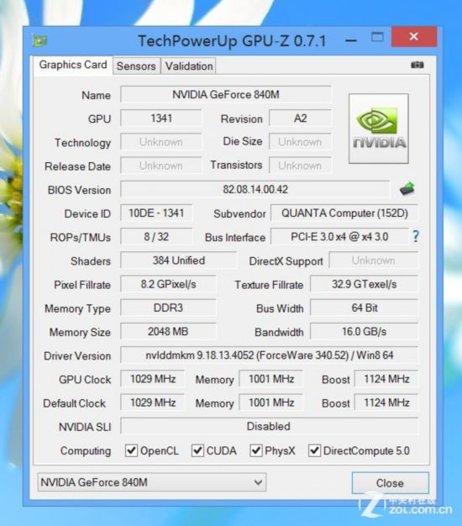Viewport: 462px width, 526px height.
Task: Open the Validation tab
Action: (189, 66)
